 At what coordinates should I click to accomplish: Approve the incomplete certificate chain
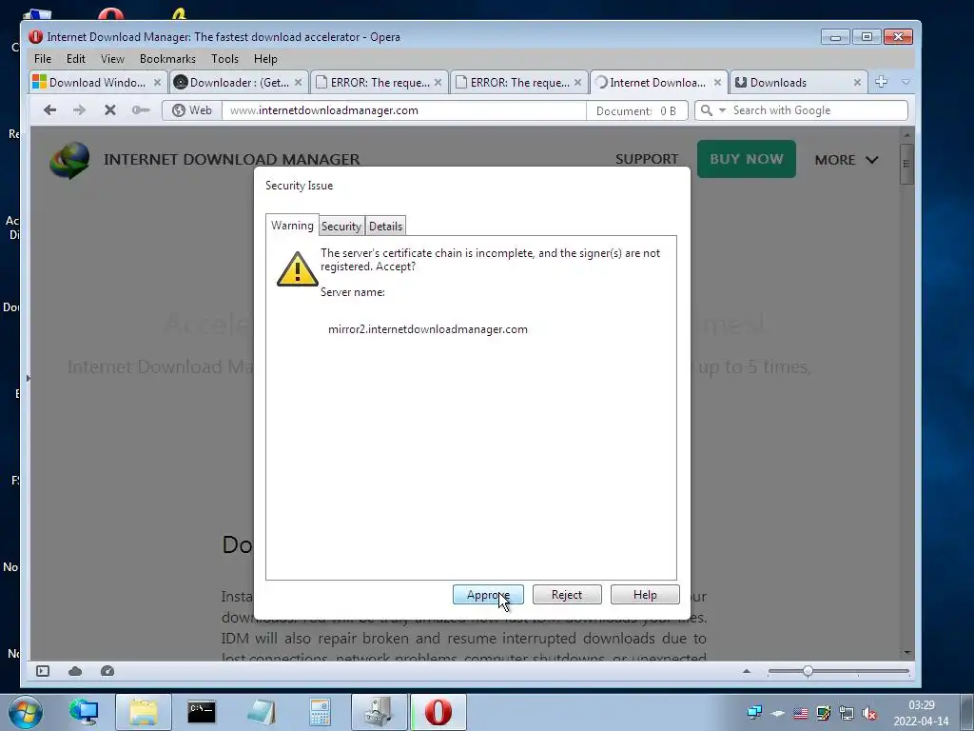tap(488, 595)
